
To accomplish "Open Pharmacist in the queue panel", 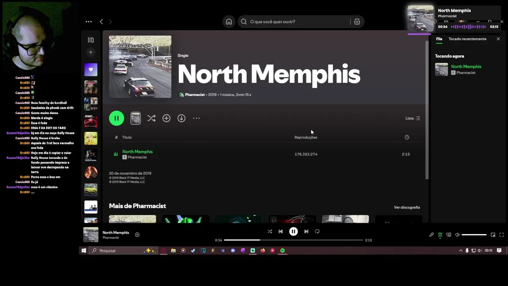I will [x=466, y=73].
